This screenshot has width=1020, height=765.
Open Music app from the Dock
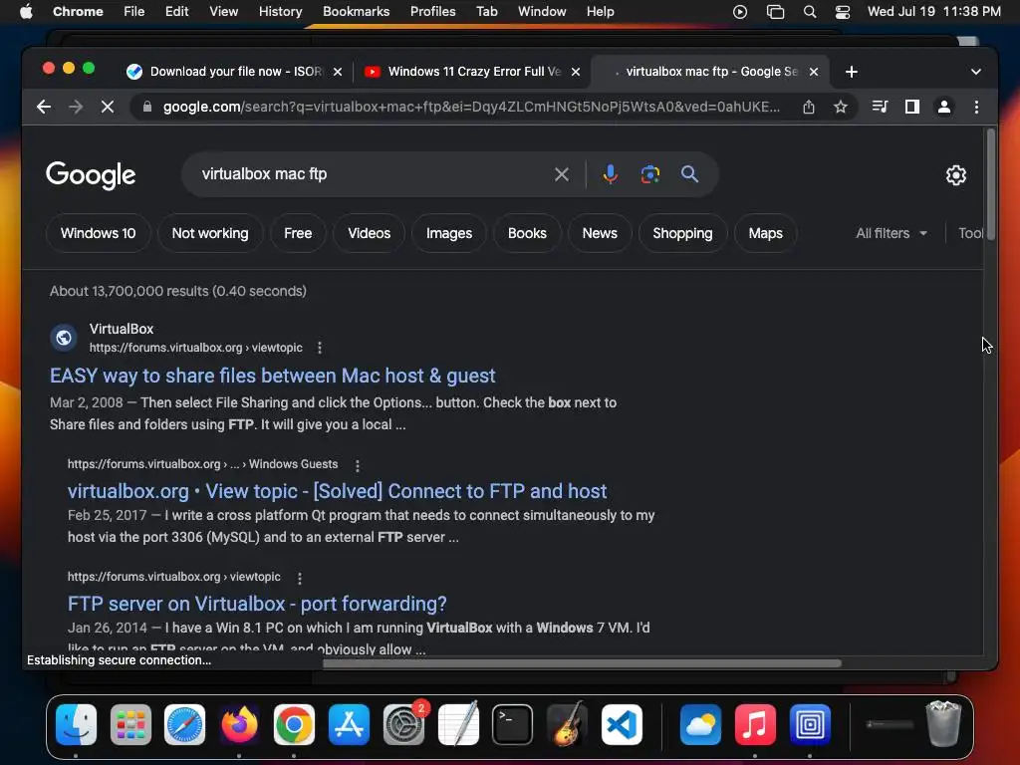click(755, 725)
